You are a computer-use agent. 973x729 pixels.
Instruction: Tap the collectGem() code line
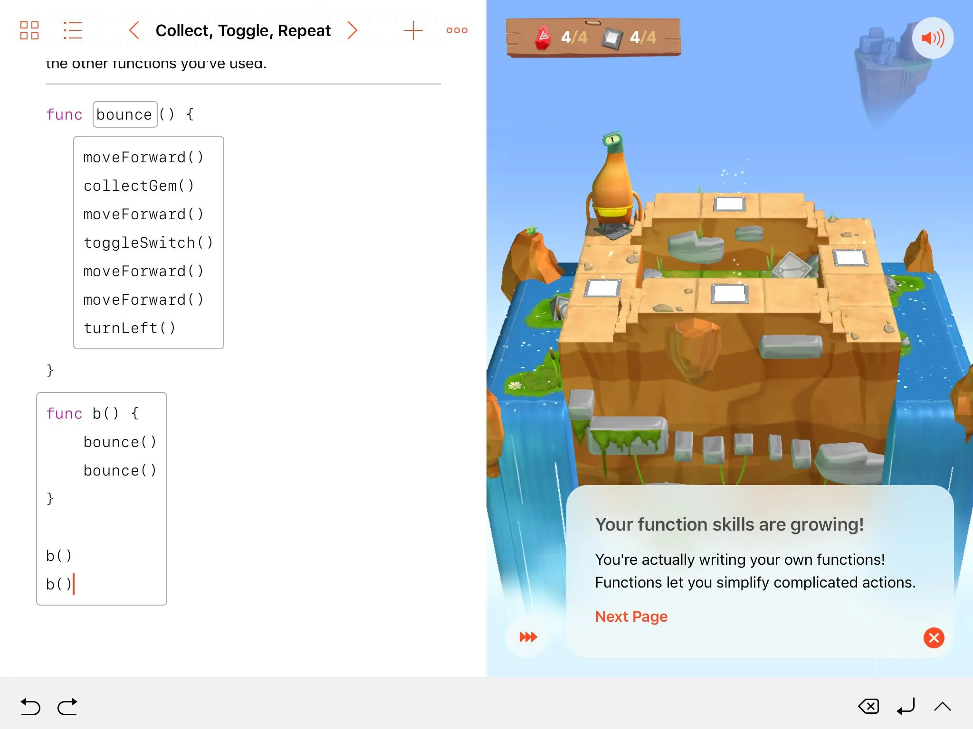139,186
